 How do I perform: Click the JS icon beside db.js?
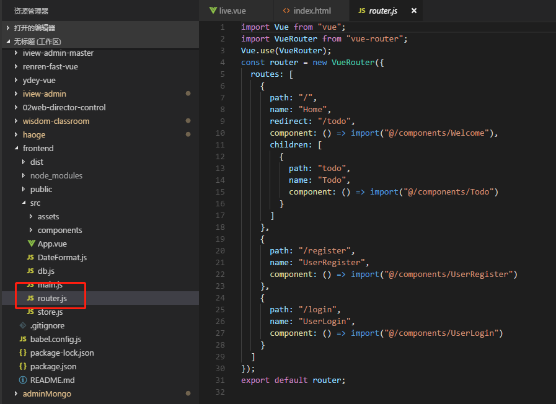(x=31, y=271)
